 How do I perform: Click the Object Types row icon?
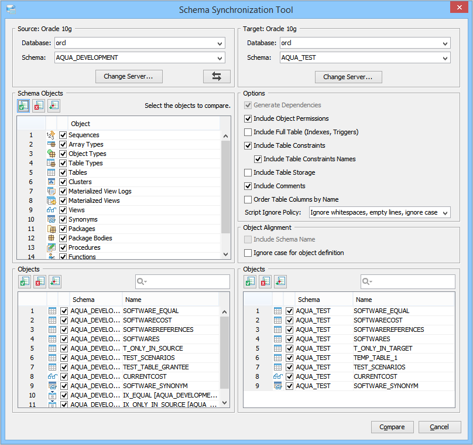coord(52,154)
